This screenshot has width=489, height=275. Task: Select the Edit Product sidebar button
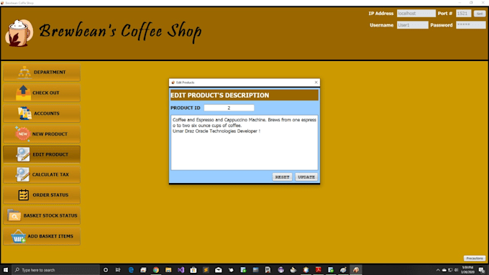[42, 154]
